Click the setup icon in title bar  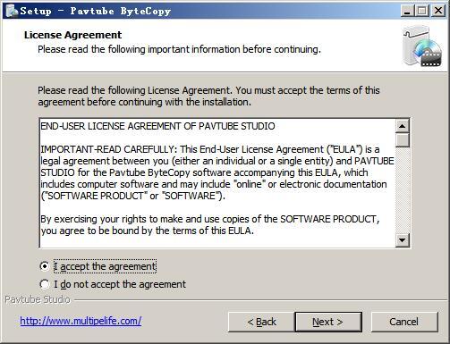[12, 11]
